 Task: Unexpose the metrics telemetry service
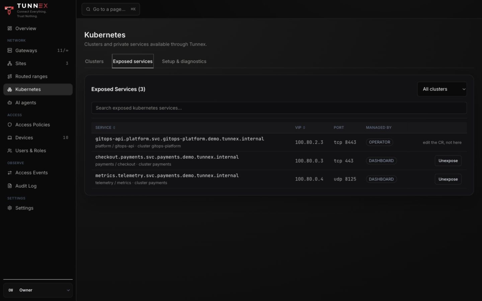point(448,179)
